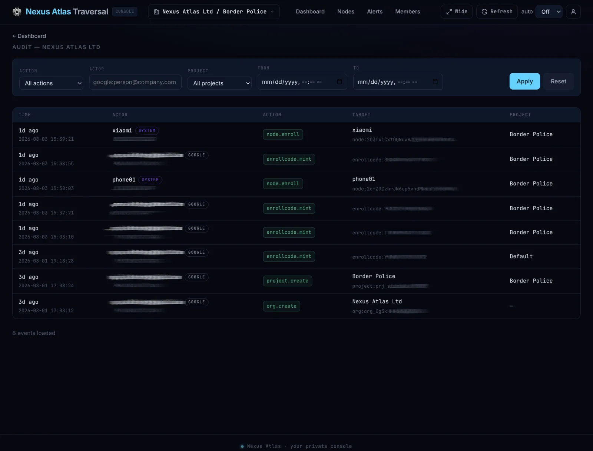
Task: Click timestamp 2026-08-01 17:08:12
Action: (x=46, y=311)
